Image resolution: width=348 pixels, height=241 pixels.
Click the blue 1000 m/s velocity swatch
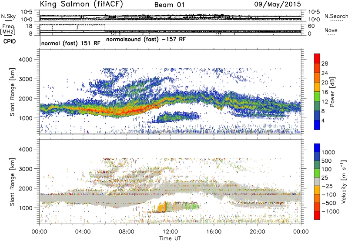click(317, 148)
